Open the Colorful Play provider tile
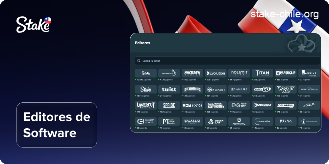329x164 pixels. click(286, 105)
